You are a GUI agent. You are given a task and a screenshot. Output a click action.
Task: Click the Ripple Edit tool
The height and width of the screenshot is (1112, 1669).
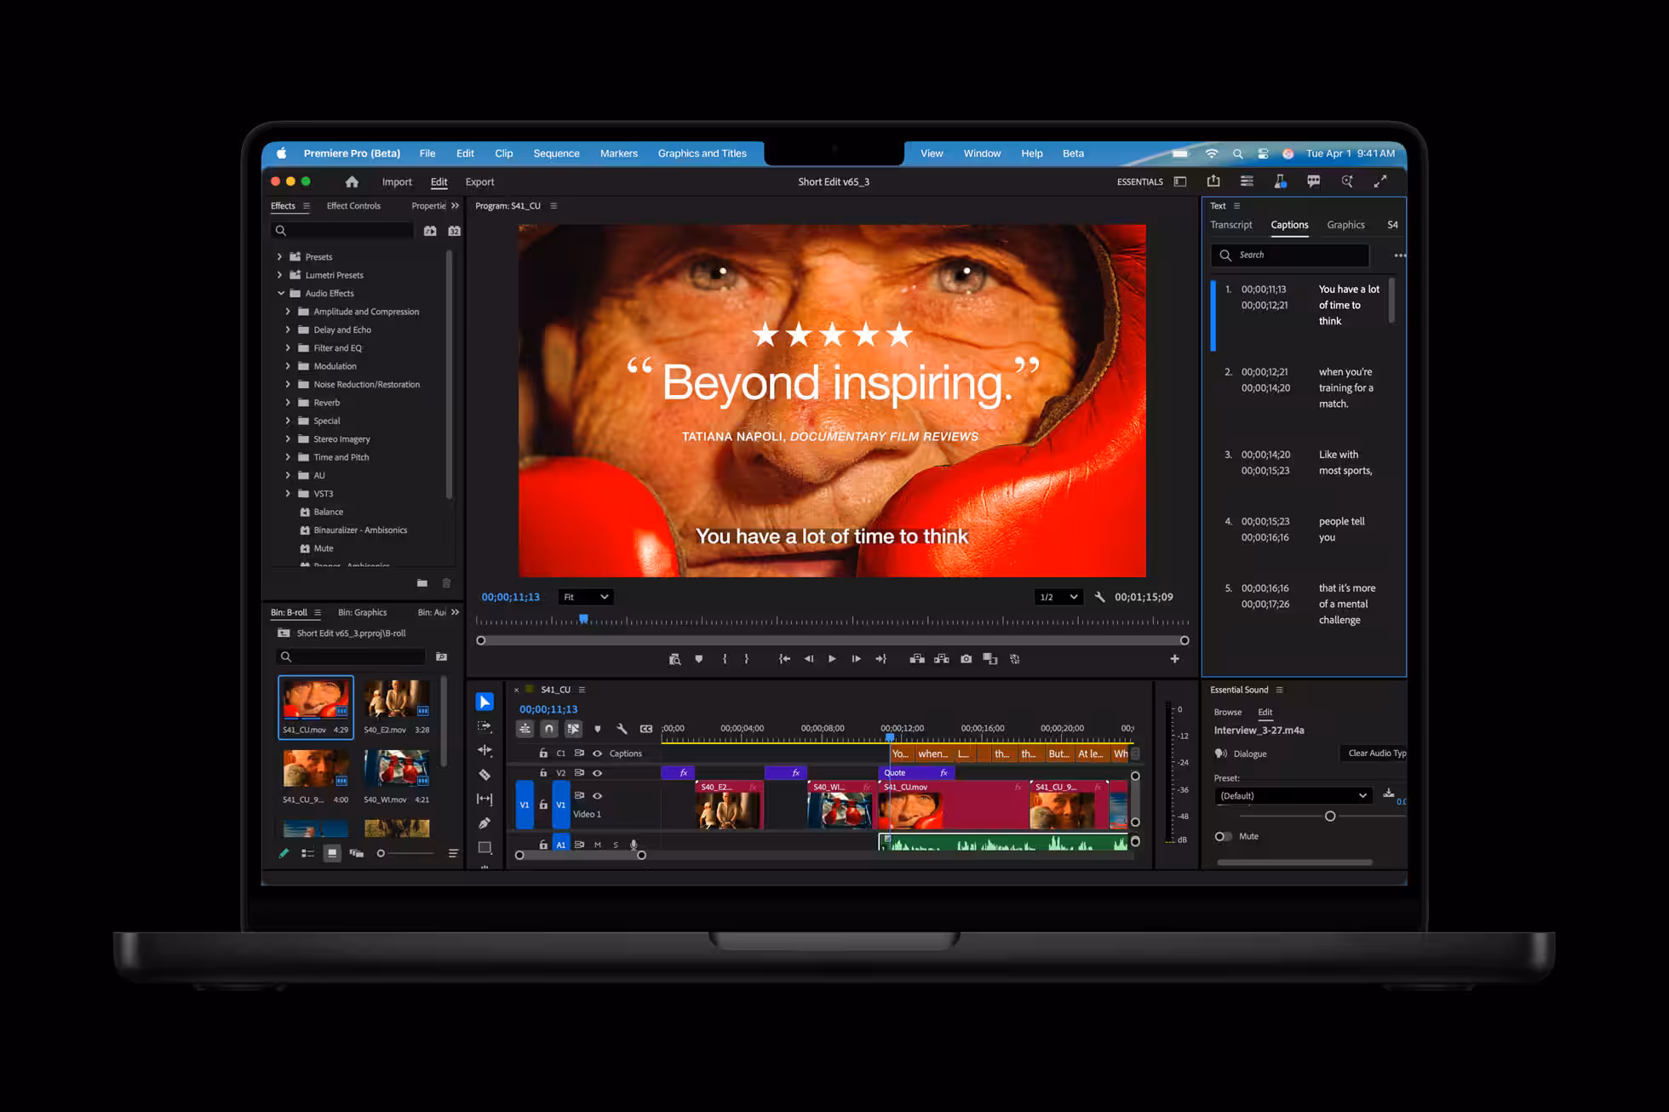click(x=485, y=750)
